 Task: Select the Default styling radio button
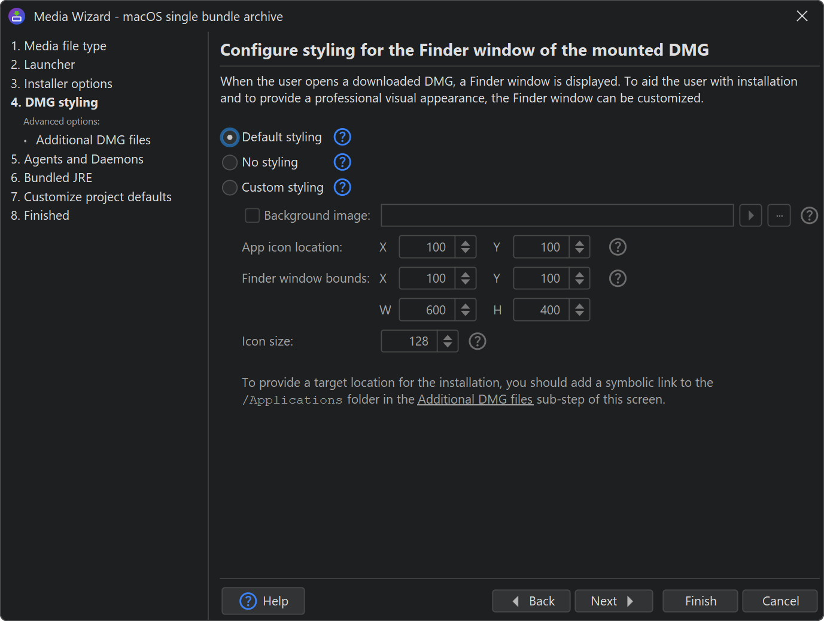pos(230,138)
